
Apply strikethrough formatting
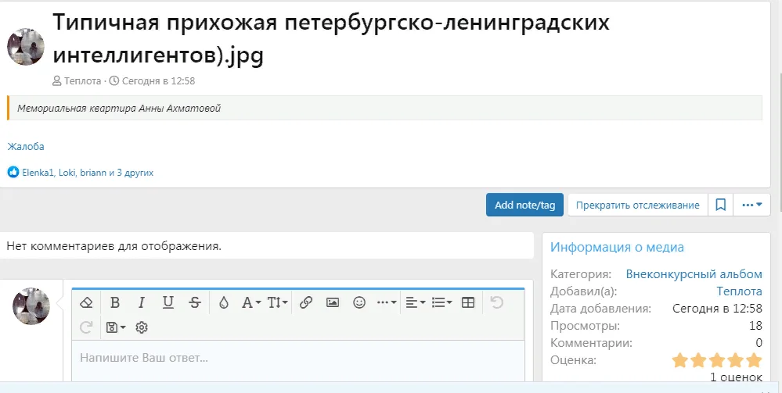[195, 302]
